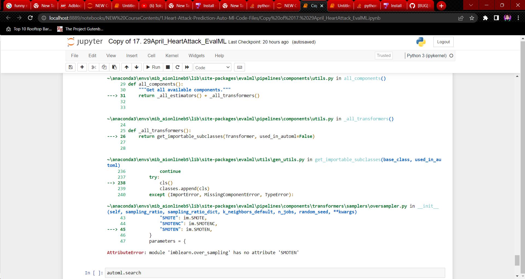
Task: Open the Help menu
Action: tap(219, 56)
